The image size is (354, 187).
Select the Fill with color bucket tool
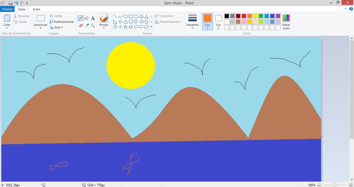[x=87, y=18]
